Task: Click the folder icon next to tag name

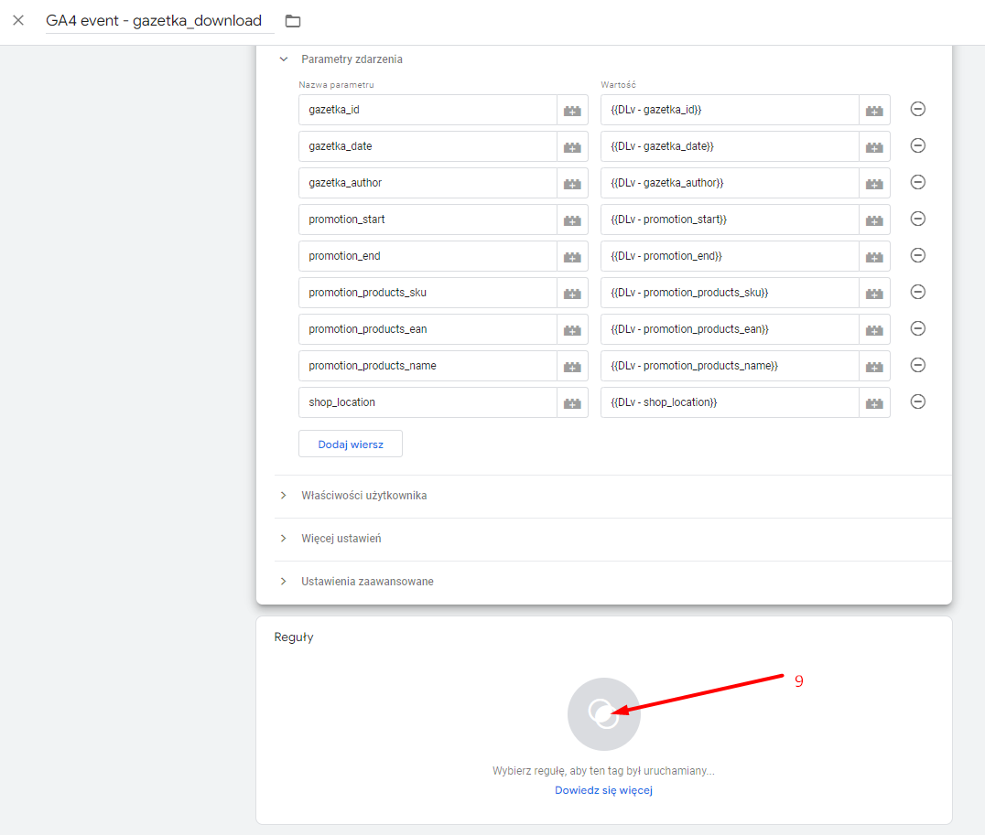Action: click(293, 21)
